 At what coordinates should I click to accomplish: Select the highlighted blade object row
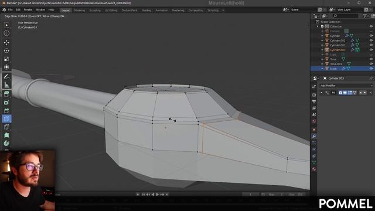coord(342,69)
